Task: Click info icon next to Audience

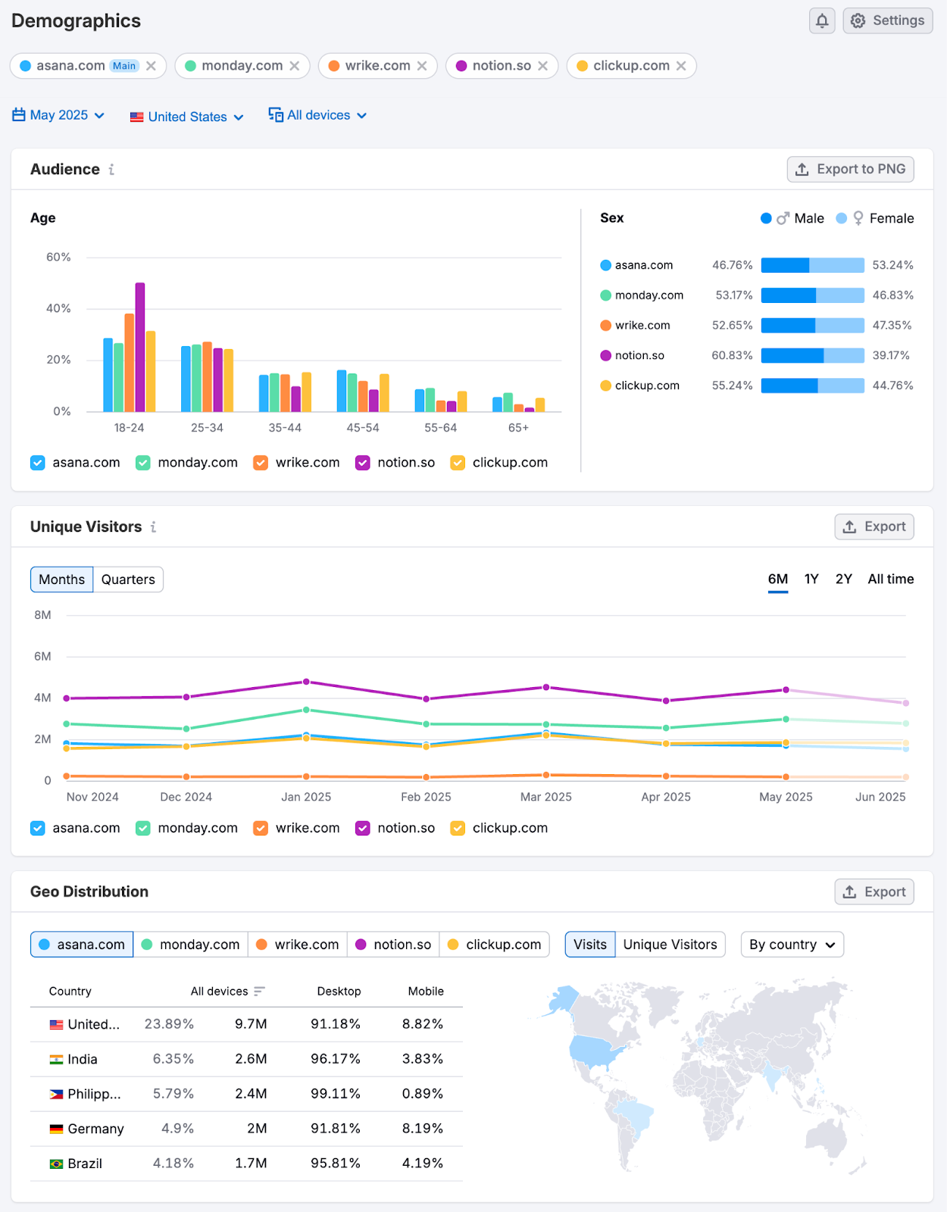Action: 111,170
